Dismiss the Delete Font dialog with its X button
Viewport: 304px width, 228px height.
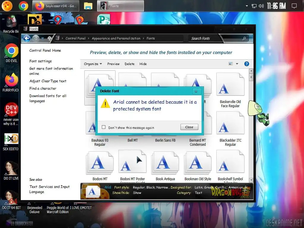196,91
